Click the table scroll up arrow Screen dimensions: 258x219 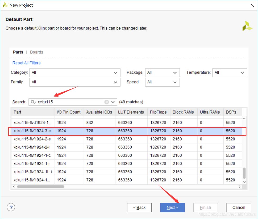[244, 119]
